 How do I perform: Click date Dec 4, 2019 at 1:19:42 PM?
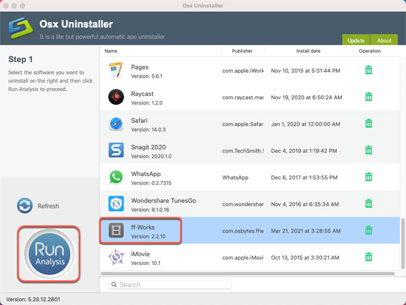[304, 151]
